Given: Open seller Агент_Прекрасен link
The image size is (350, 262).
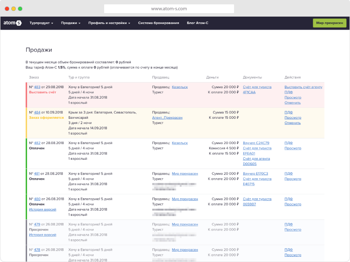Looking at the screenshot, I should (x=167, y=117).
